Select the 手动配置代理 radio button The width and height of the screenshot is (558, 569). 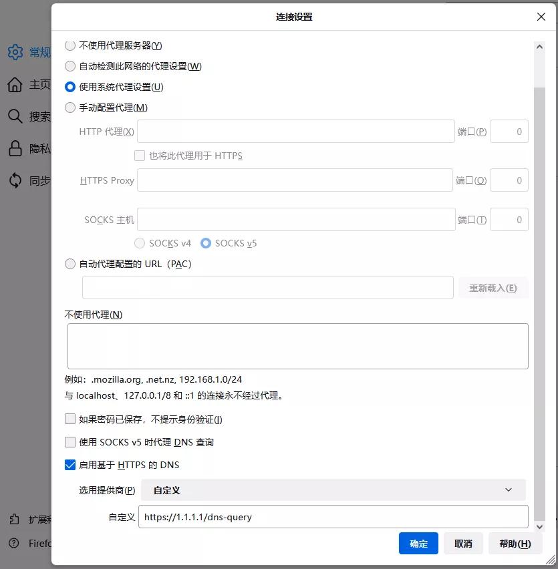(x=70, y=107)
